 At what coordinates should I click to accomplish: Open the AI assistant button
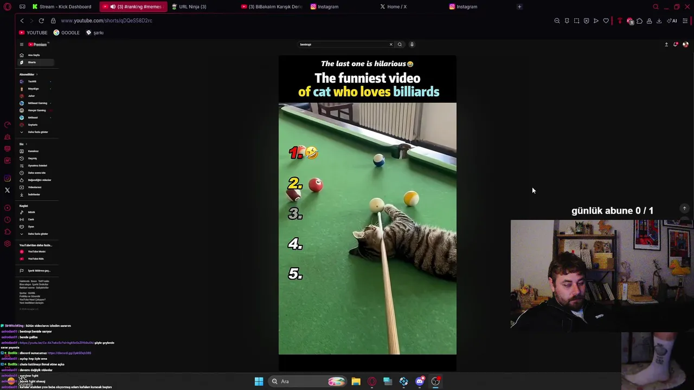672,21
